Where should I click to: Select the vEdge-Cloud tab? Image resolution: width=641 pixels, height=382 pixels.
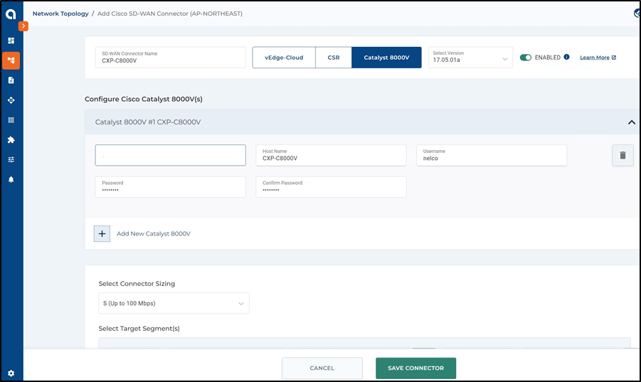(x=284, y=58)
